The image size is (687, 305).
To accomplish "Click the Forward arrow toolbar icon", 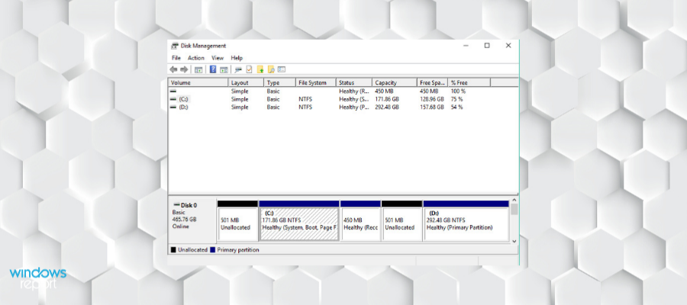I will (x=184, y=69).
